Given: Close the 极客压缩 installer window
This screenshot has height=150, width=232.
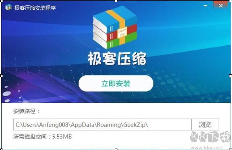Looking at the screenshot, I should 221,6.
